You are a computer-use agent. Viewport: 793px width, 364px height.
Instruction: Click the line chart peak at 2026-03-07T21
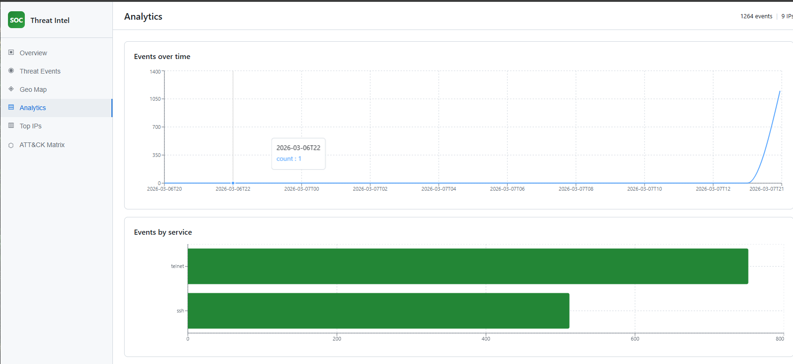(x=780, y=91)
